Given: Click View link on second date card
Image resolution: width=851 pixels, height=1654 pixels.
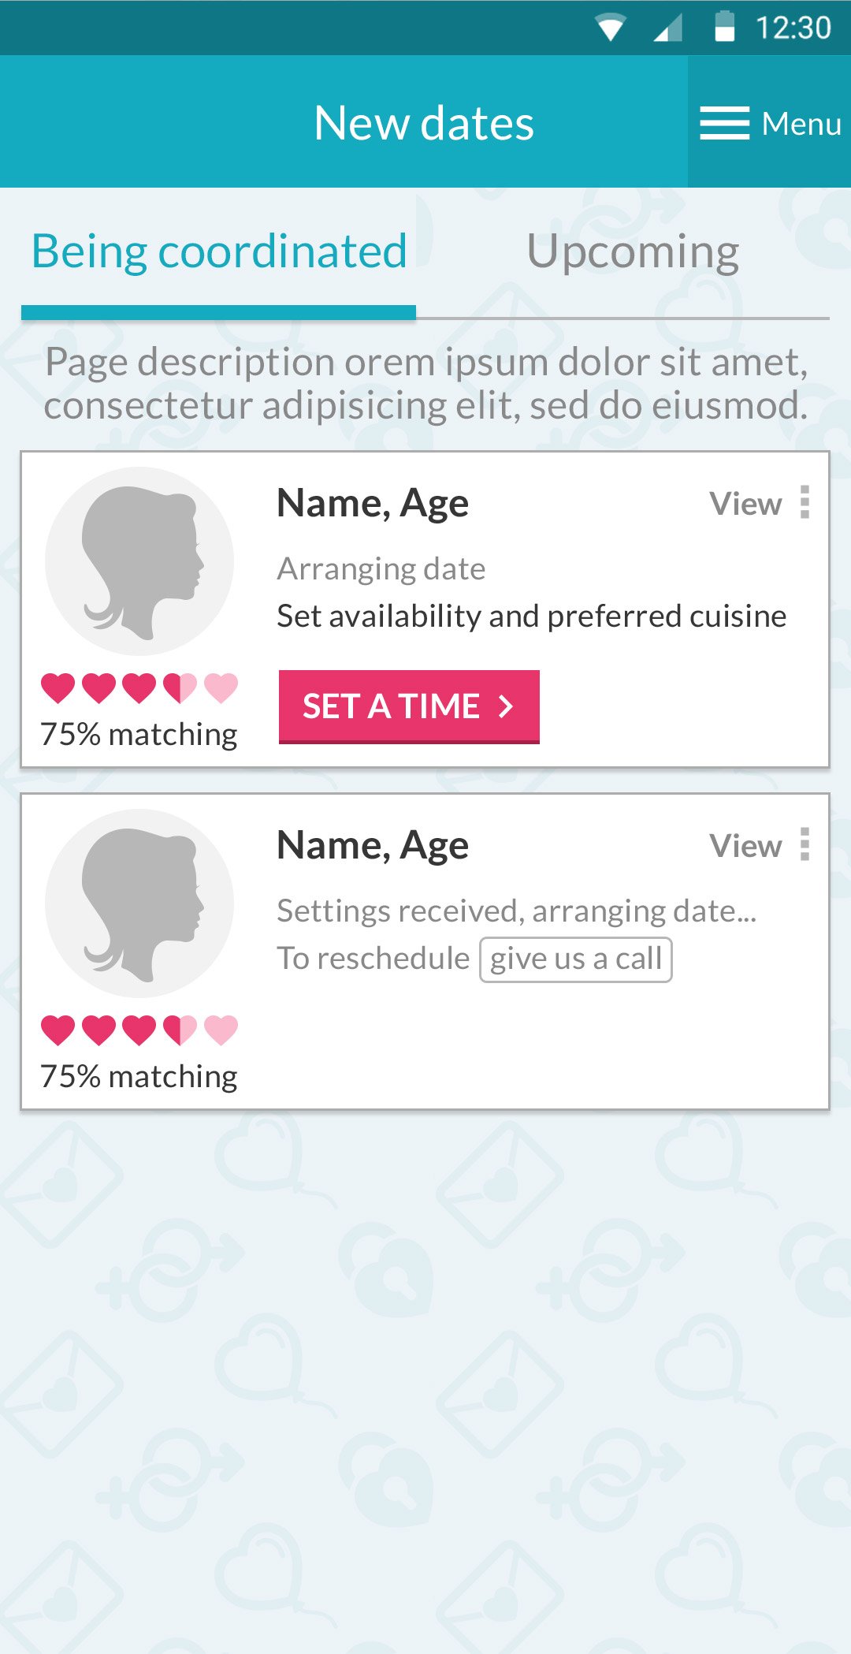Looking at the screenshot, I should (745, 846).
